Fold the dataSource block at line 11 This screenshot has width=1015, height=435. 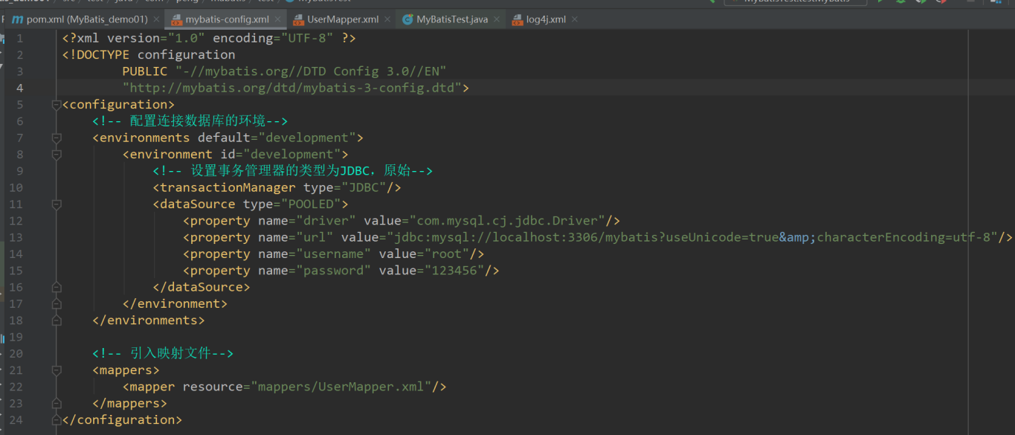tap(57, 204)
